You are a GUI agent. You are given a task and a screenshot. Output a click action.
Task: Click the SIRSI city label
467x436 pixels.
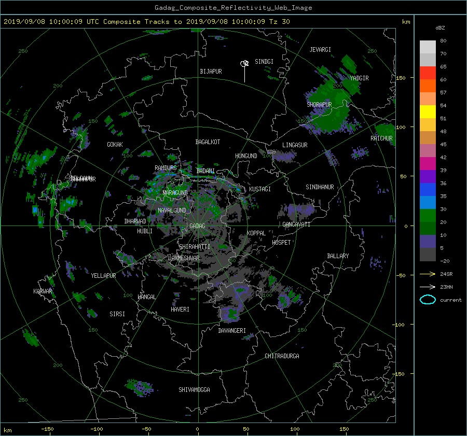tap(117, 314)
